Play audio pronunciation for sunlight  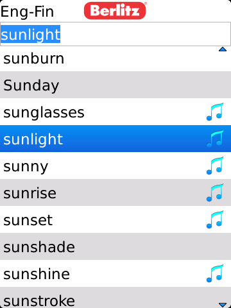(215, 139)
